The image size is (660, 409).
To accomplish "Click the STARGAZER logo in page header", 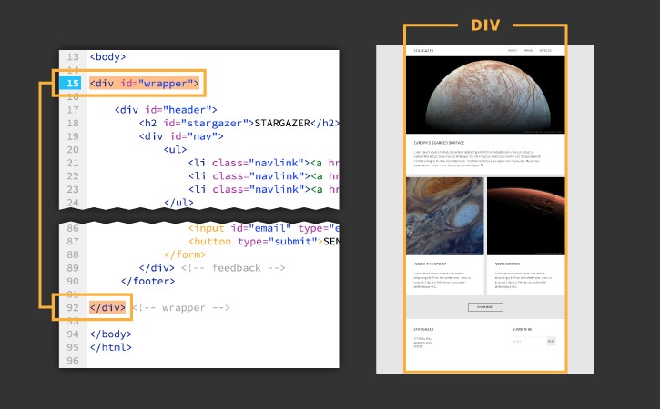I will click(x=423, y=50).
